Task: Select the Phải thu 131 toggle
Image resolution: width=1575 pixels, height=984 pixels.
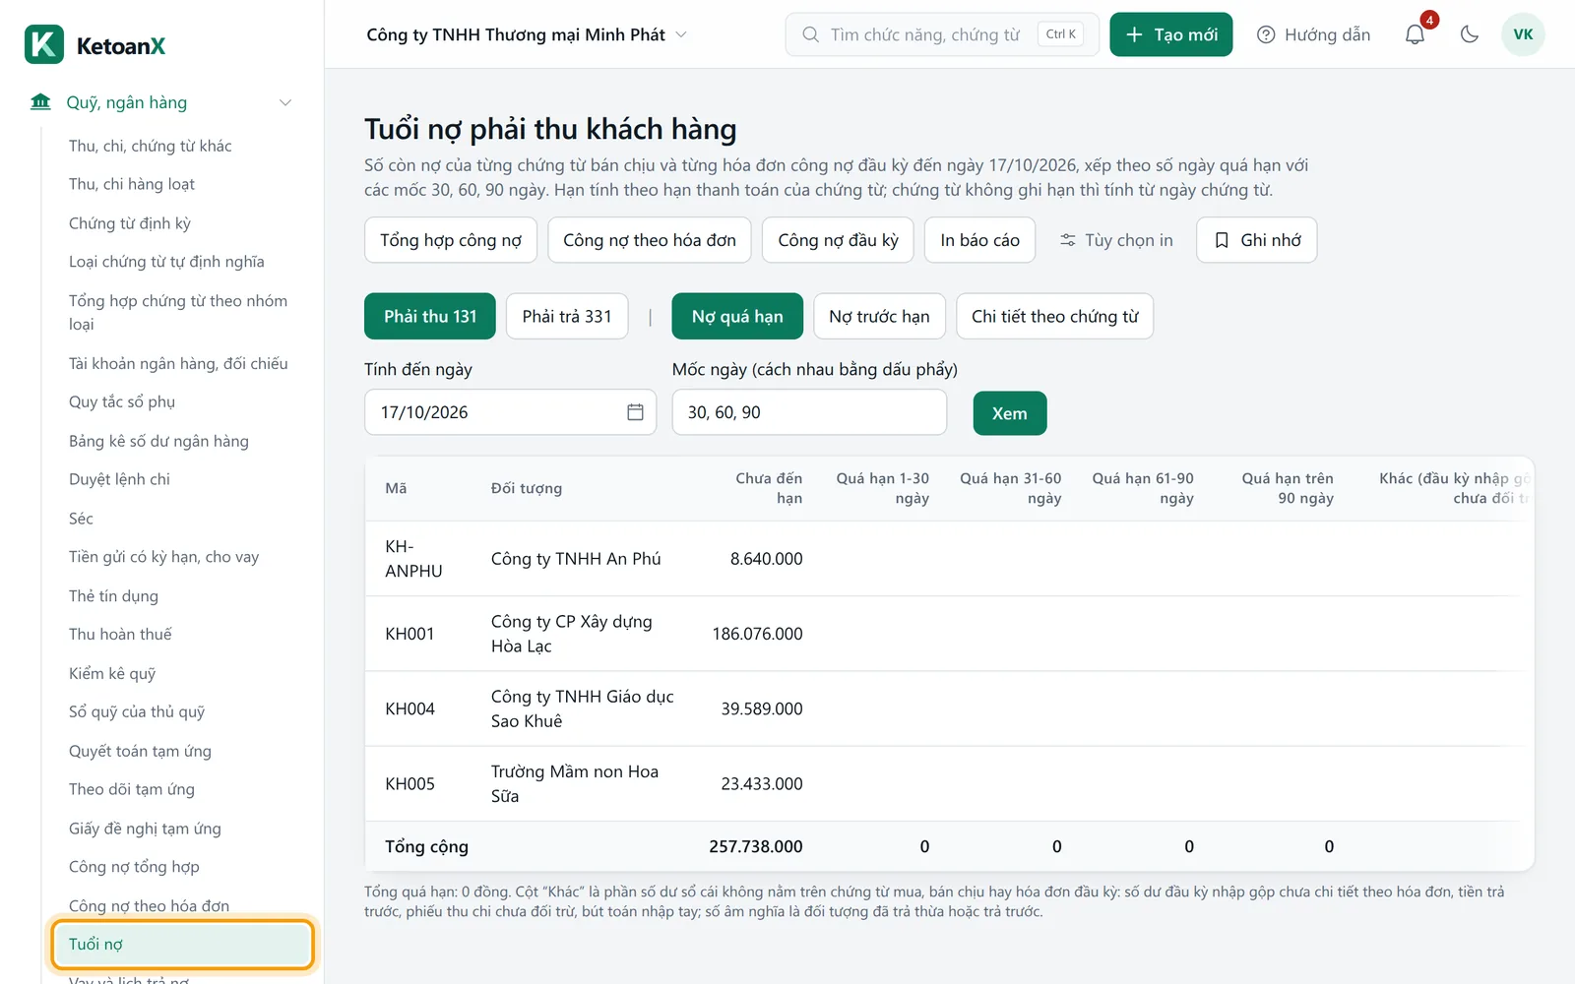Action: [x=430, y=316]
